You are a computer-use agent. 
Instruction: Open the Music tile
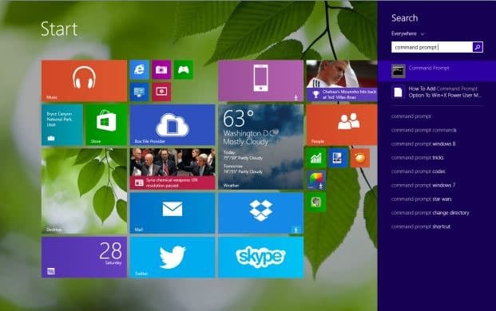(x=84, y=81)
